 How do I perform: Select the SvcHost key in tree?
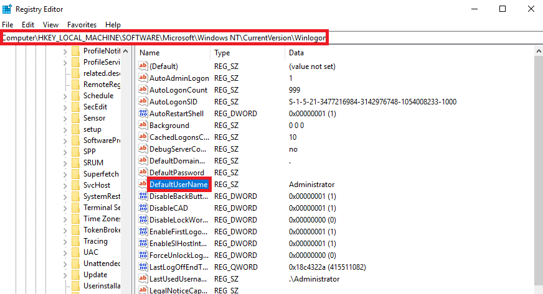click(97, 185)
